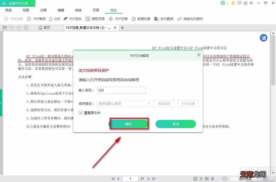
Task: Jump to first page icon
Action: [113, 179]
